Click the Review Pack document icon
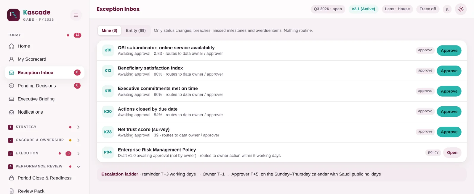474x194 pixels. [x=12, y=191]
